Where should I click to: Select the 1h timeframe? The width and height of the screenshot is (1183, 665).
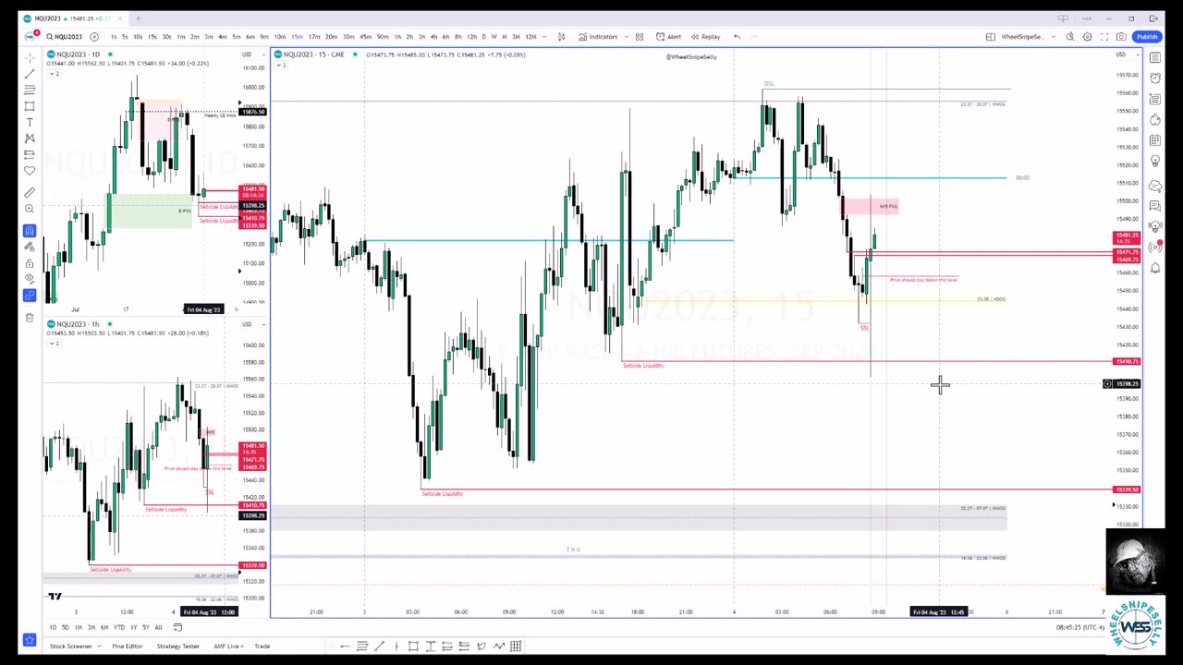[x=398, y=37]
